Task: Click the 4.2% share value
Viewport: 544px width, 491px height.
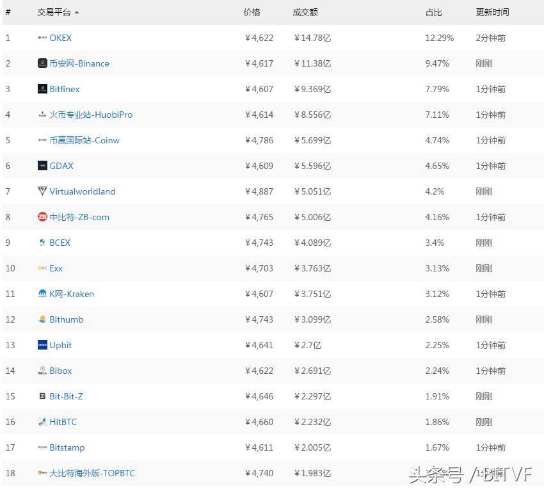Action: pyautogui.click(x=435, y=191)
